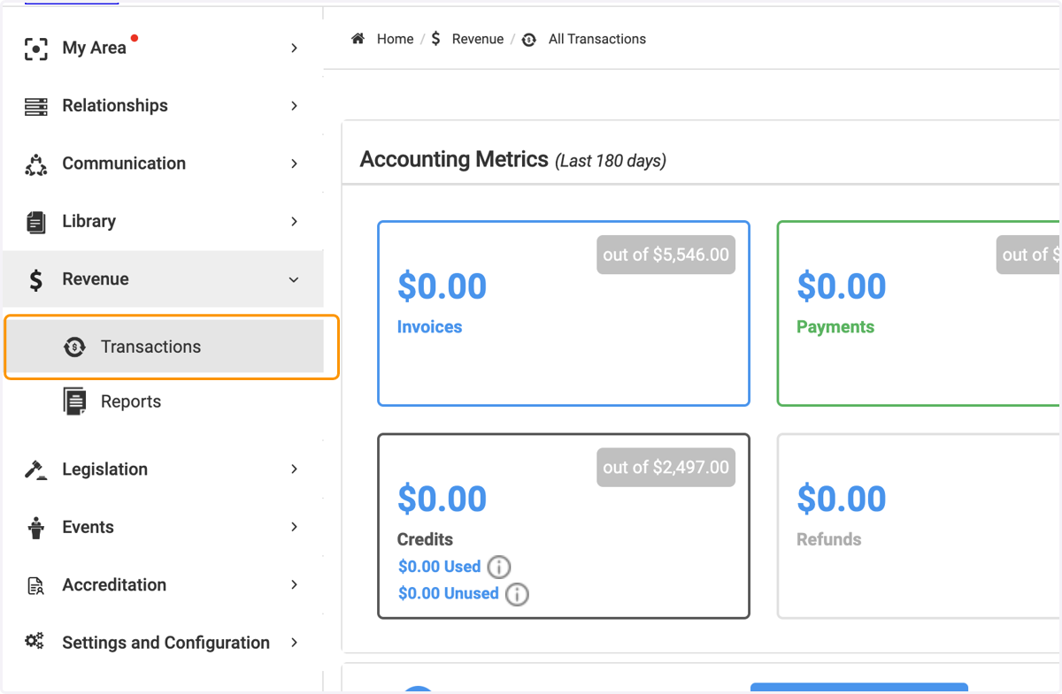Open the Library menu label
The image size is (1062, 694).
[88, 222]
